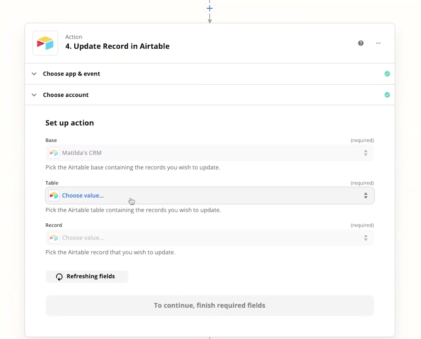Open the Record Choose value dropdown
Image resolution: width=421 pixels, height=339 pixels.
coord(210,237)
